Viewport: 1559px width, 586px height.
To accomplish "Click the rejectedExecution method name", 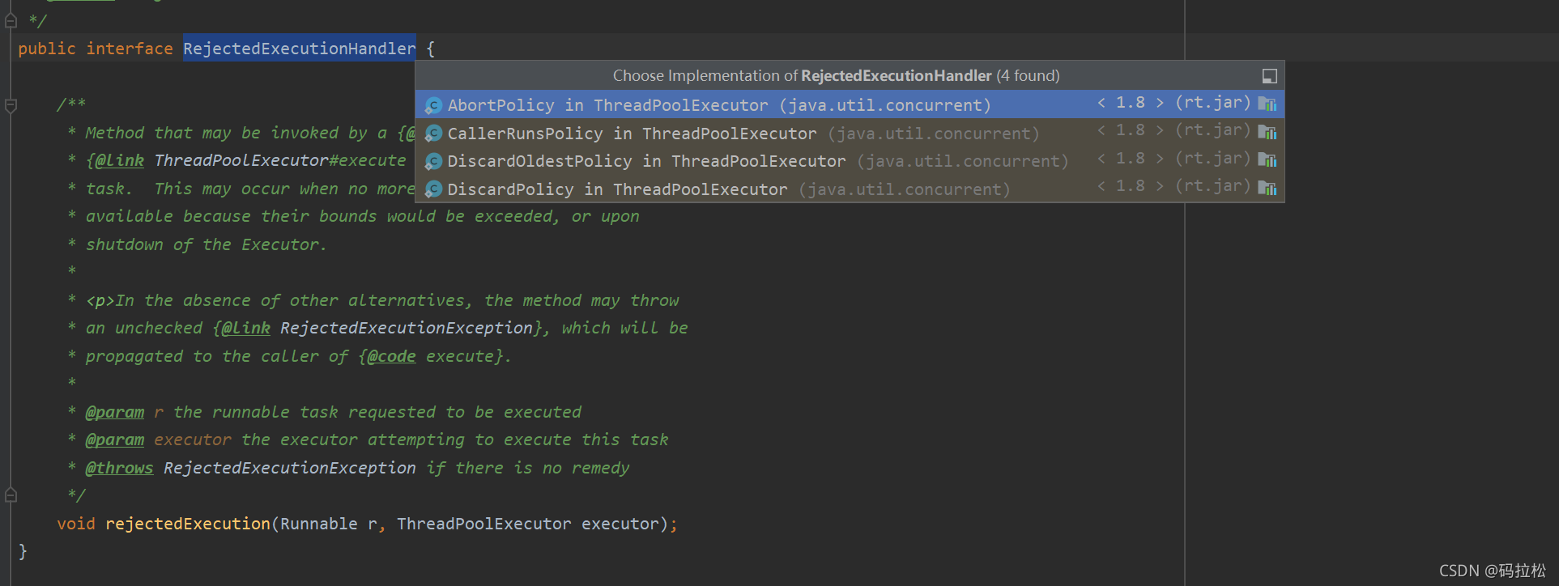I will [188, 524].
